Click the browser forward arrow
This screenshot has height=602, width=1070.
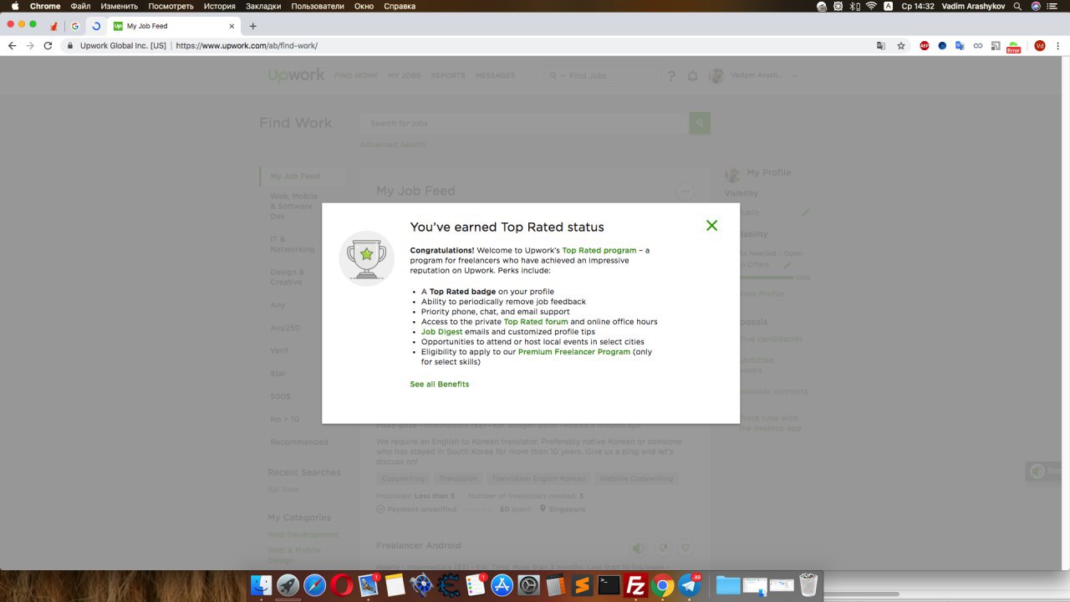[30, 46]
